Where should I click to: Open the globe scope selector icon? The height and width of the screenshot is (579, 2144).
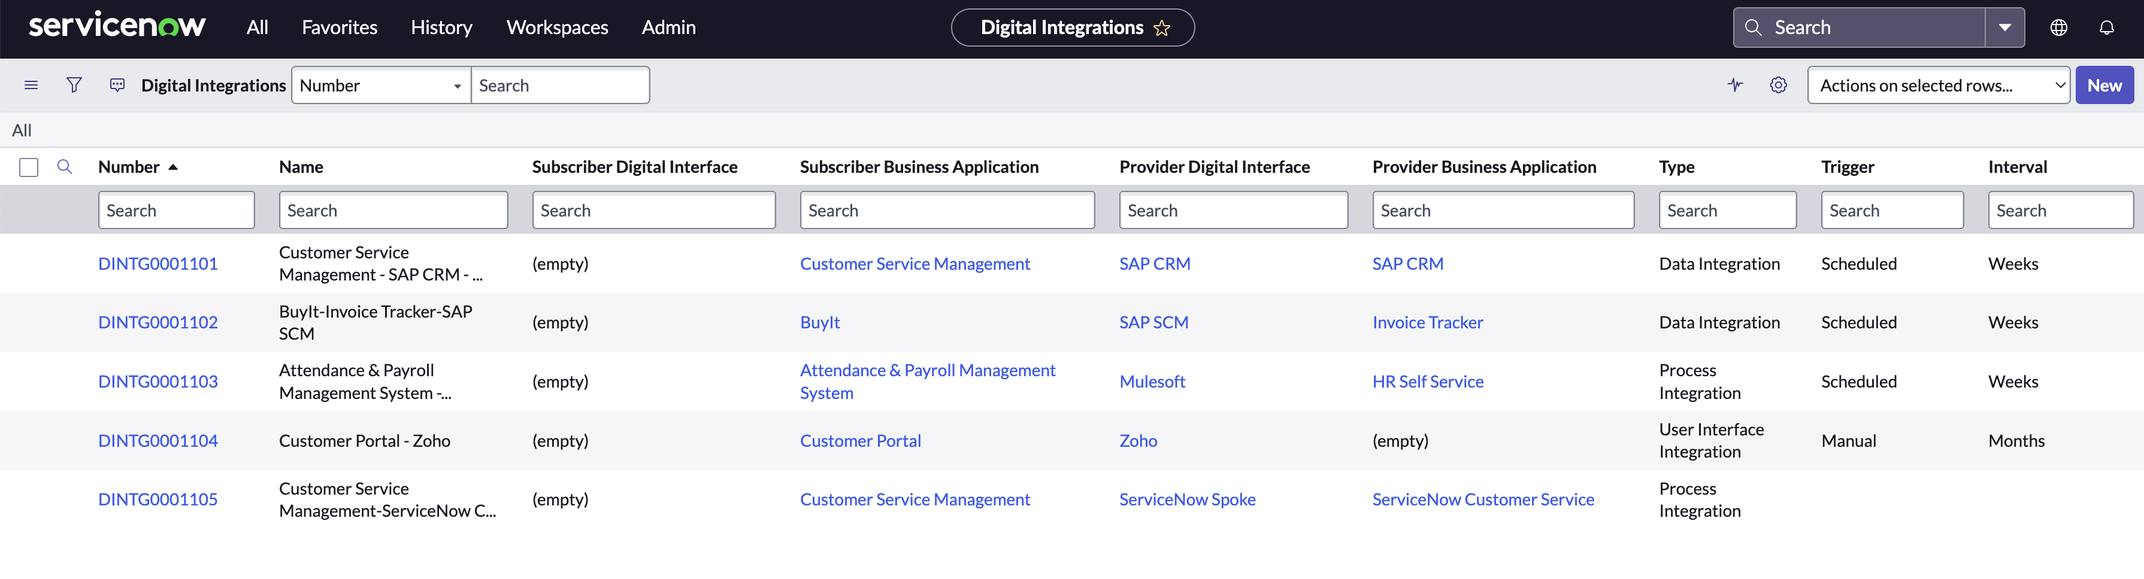click(x=2058, y=28)
